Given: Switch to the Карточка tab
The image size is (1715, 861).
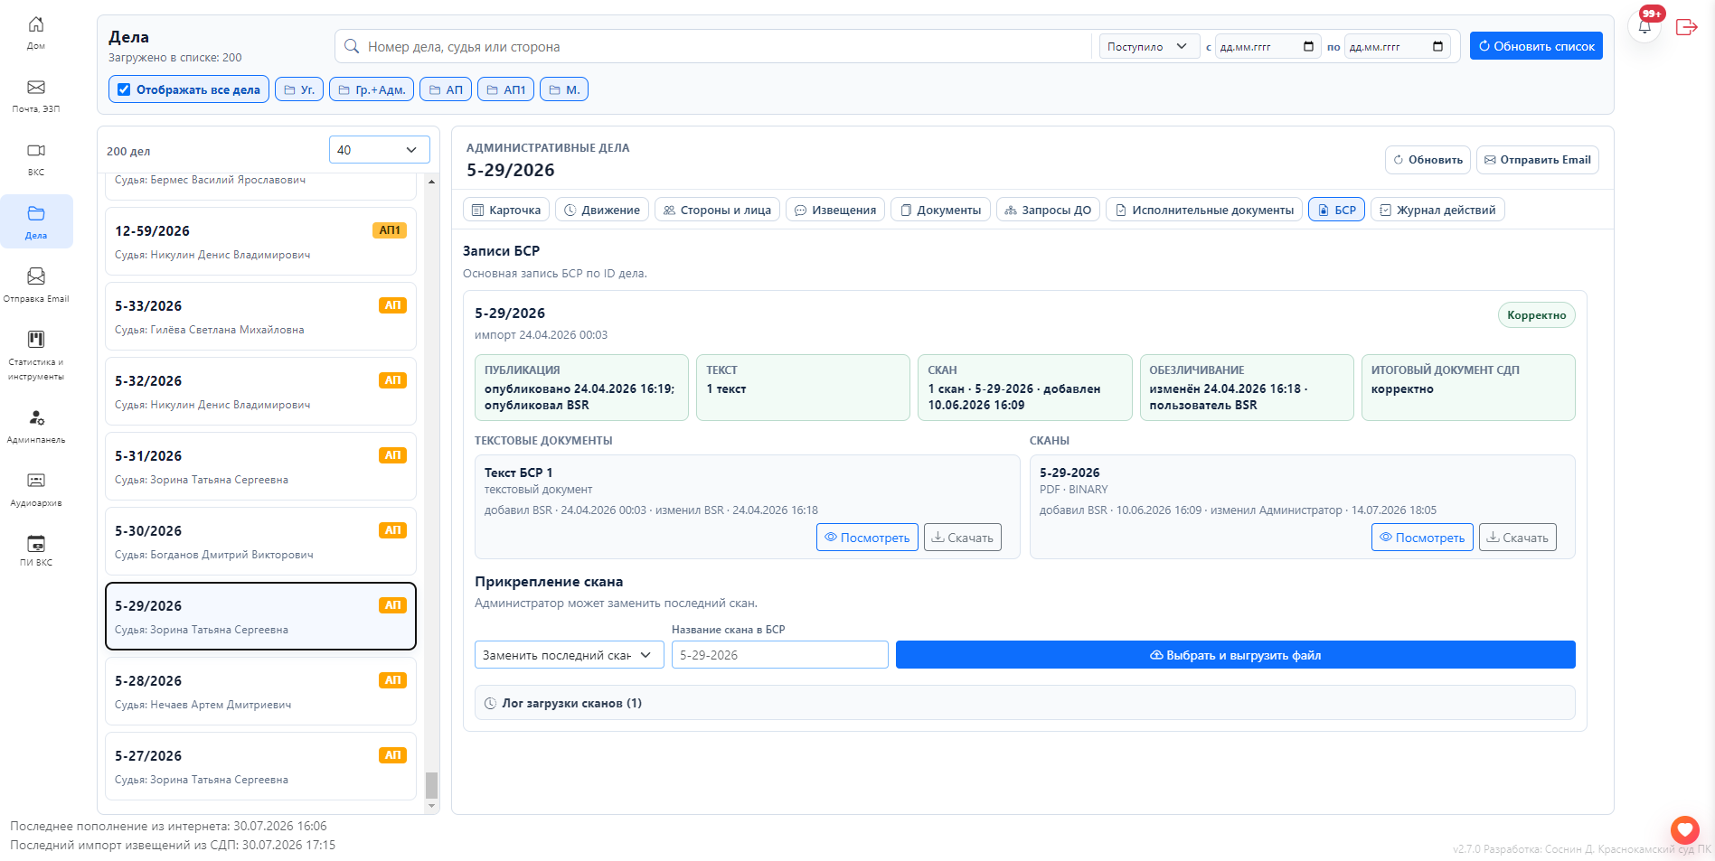Looking at the screenshot, I should [506, 210].
